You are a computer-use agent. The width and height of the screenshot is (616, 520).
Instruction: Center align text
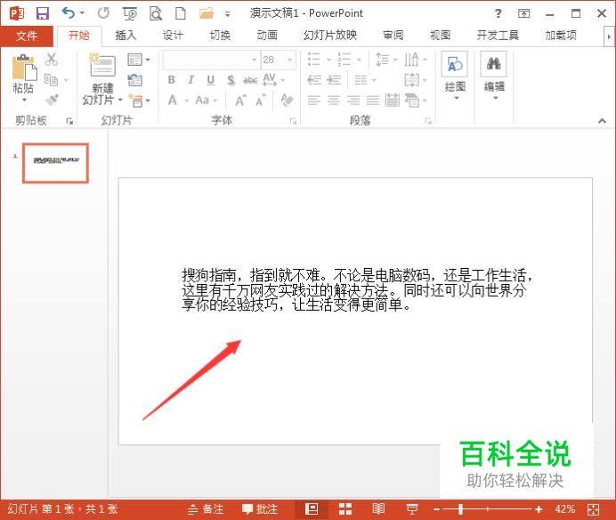coord(334,101)
